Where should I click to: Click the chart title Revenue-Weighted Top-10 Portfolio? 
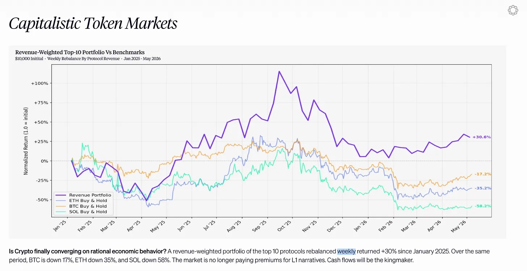click(x=80, y=52)
